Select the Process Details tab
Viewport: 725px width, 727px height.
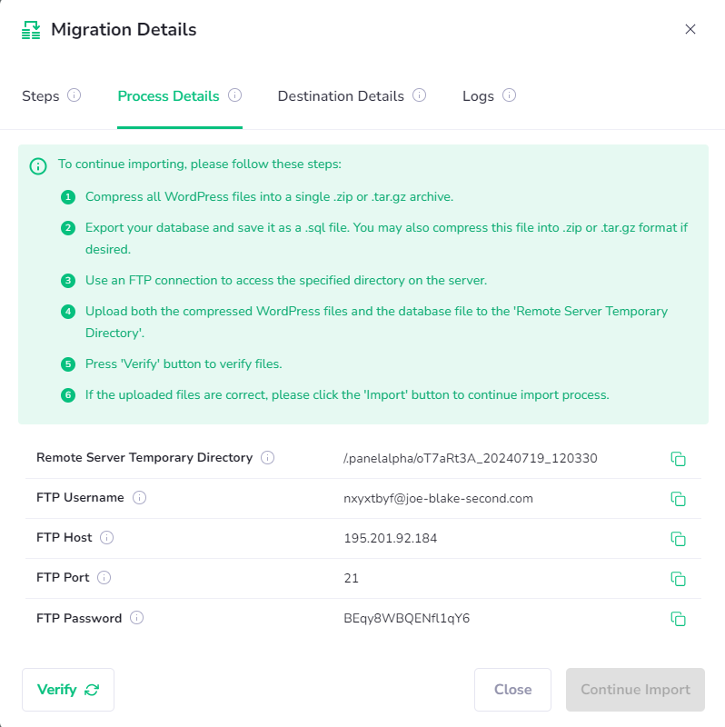coord(168,96)
